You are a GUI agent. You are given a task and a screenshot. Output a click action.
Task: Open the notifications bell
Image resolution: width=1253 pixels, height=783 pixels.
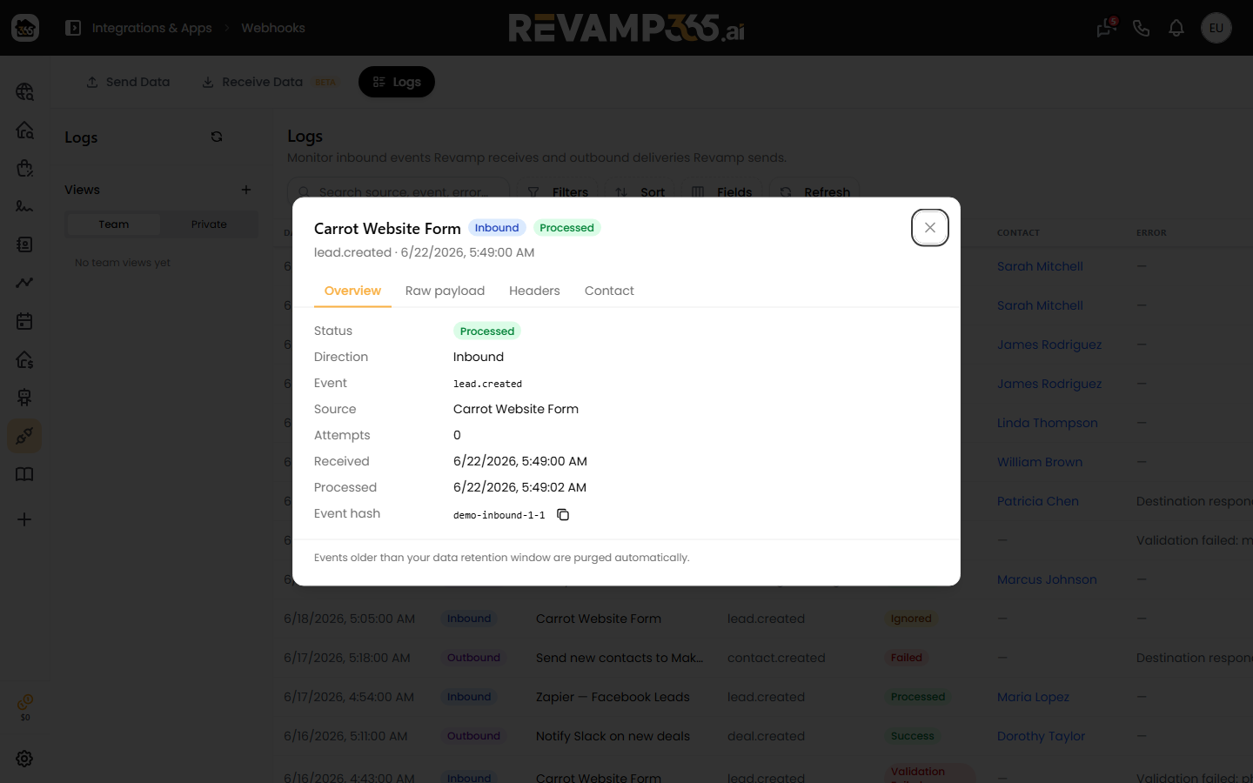click(1176, 28)
